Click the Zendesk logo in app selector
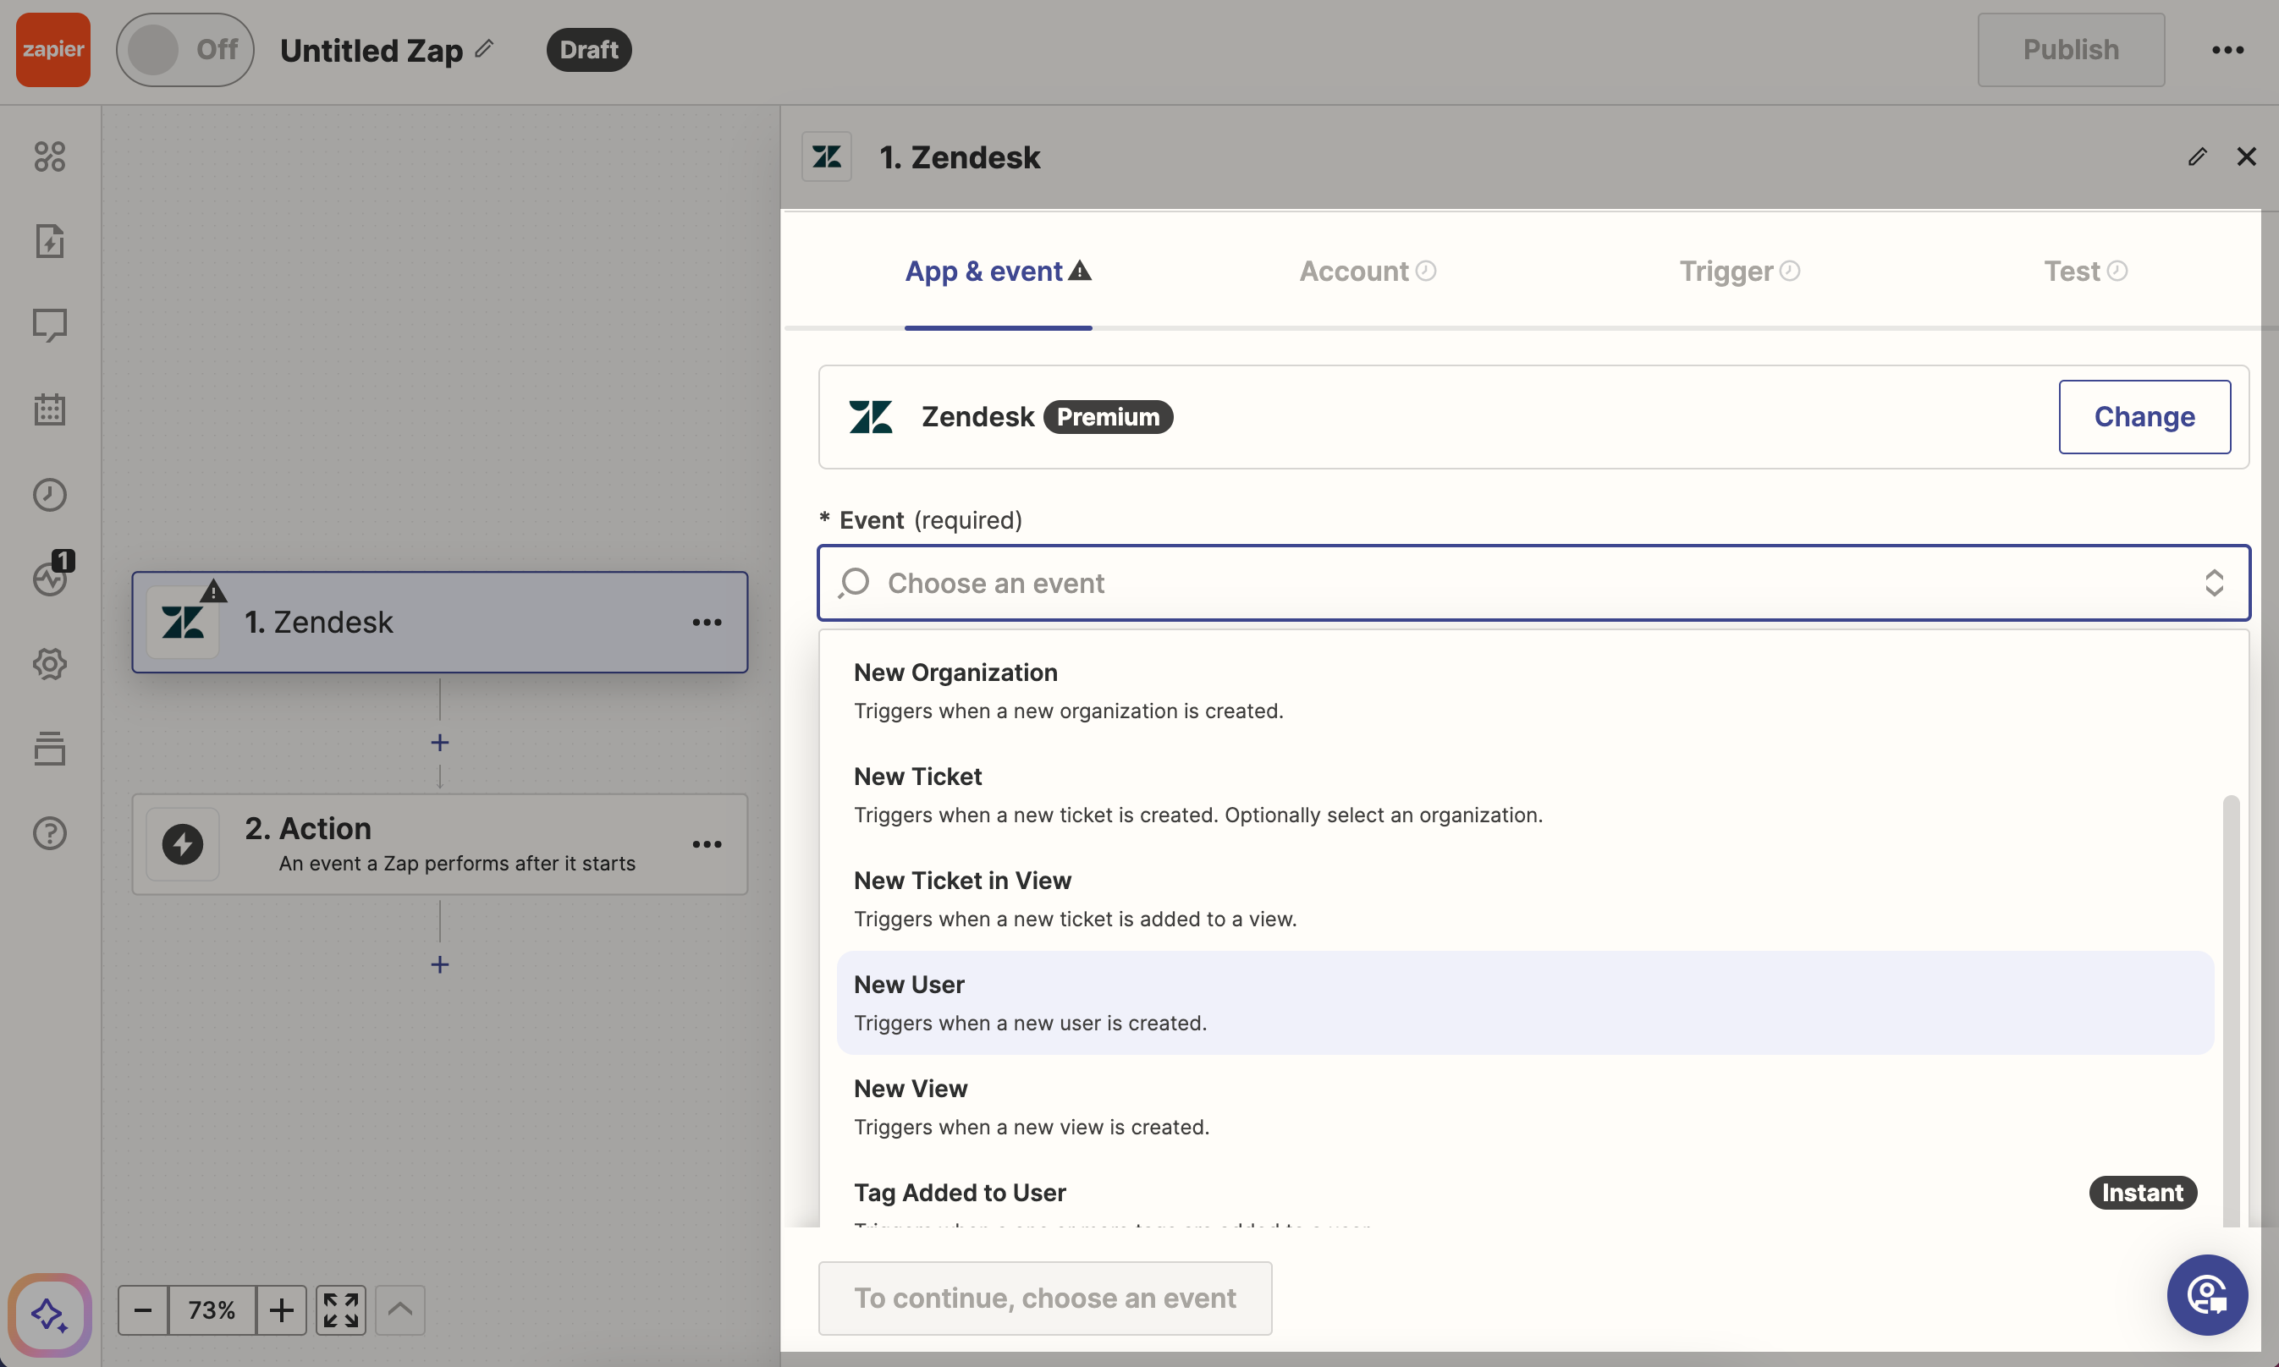This screenshot has height=1367, width=2279. point(870,416)
